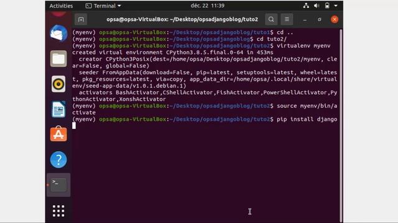Show Applications grid button
Viewport: 398px width, 223px height.
click(x=58, y=211)
